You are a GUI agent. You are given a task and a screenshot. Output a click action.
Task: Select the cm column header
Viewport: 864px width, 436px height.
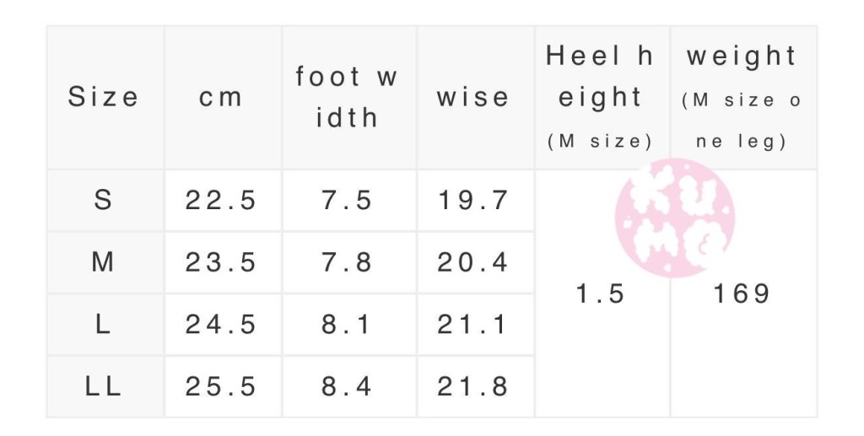click(221, 97)
